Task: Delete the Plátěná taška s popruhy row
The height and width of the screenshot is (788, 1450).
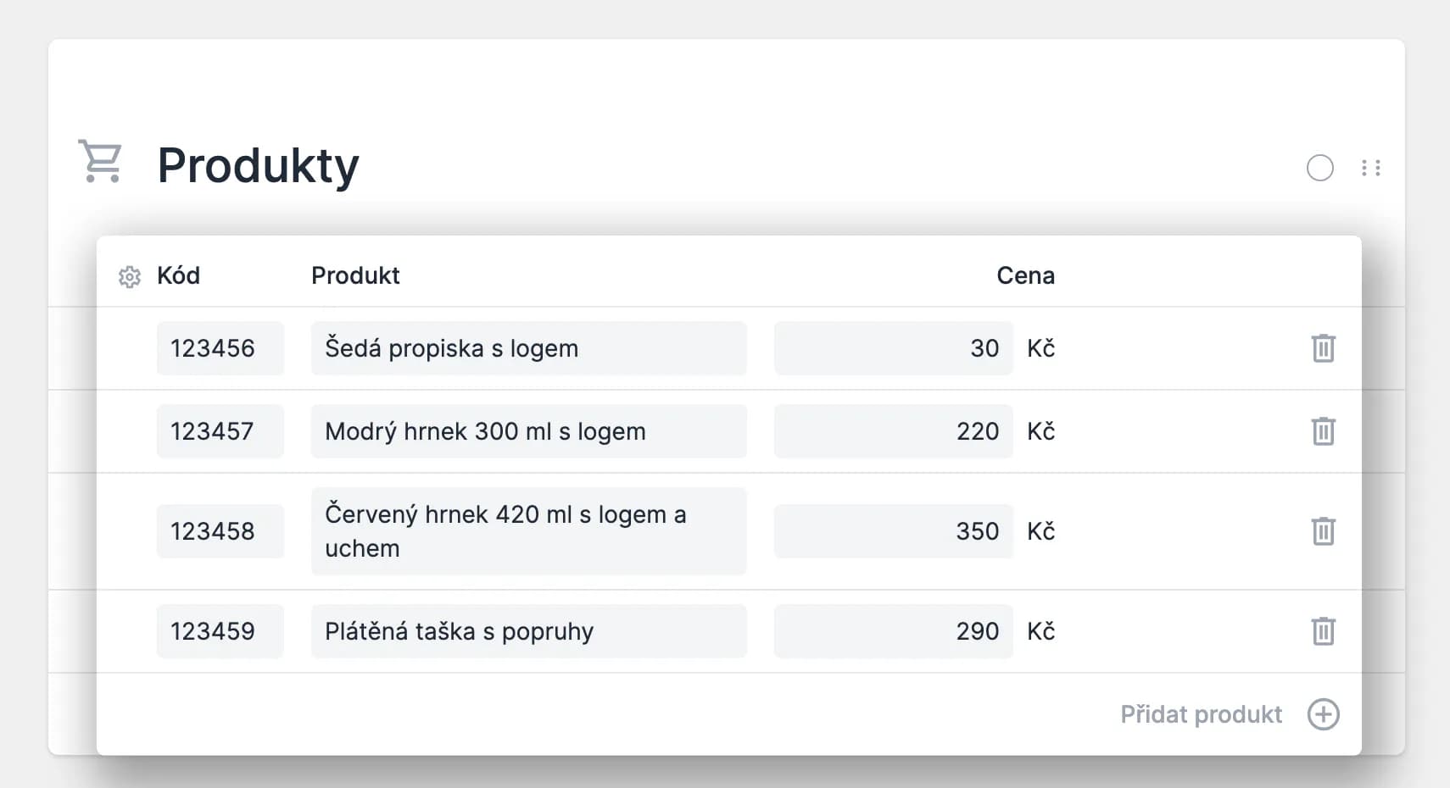Action: click(1323, 631)
